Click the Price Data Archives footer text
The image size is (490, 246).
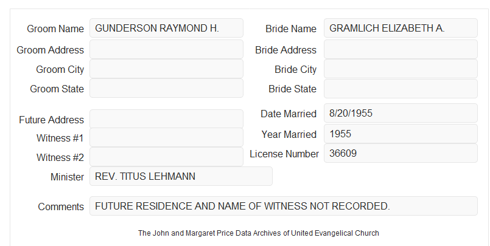click(x=259, y=233)
